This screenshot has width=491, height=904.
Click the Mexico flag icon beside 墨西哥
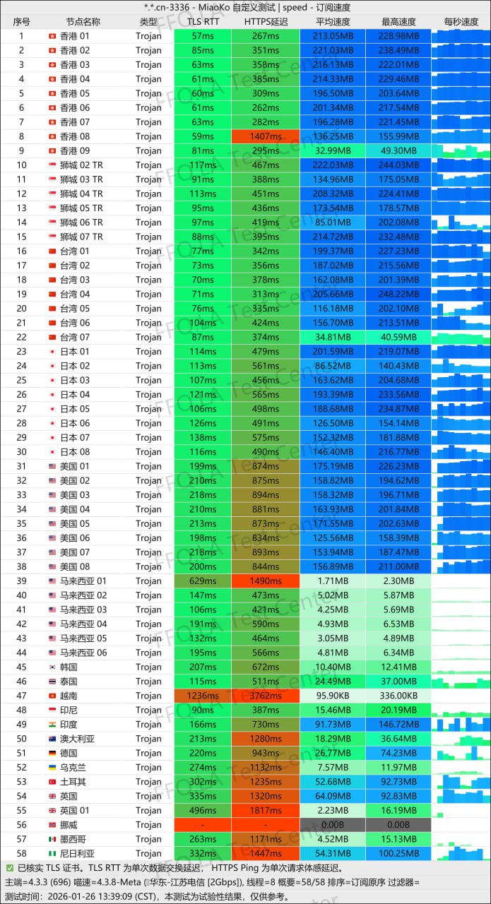tap(52, 839)
